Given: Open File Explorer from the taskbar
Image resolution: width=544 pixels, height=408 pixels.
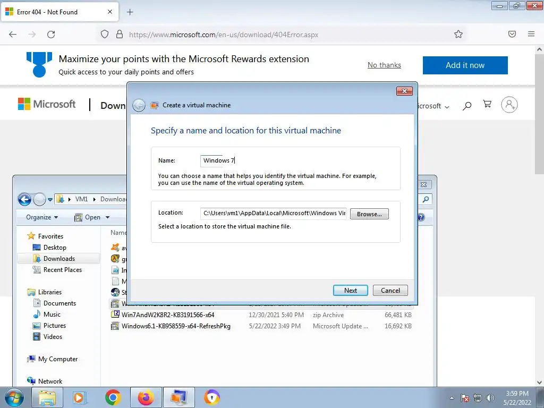Looking at the screenshot, I should click(x=47, y=397).
